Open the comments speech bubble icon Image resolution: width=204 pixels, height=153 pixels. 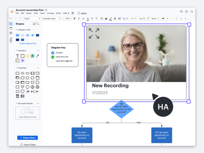181,11
